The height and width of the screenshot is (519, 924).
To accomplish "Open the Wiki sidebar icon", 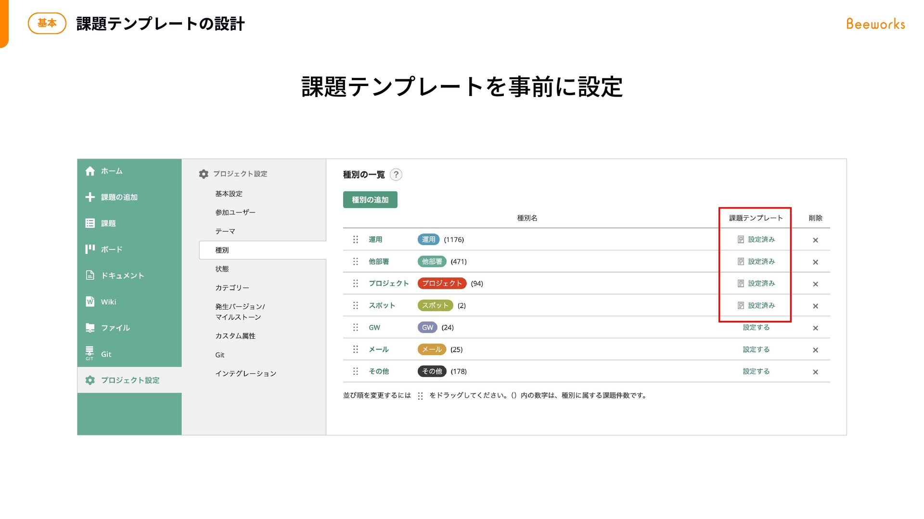I will click(90, 301).
